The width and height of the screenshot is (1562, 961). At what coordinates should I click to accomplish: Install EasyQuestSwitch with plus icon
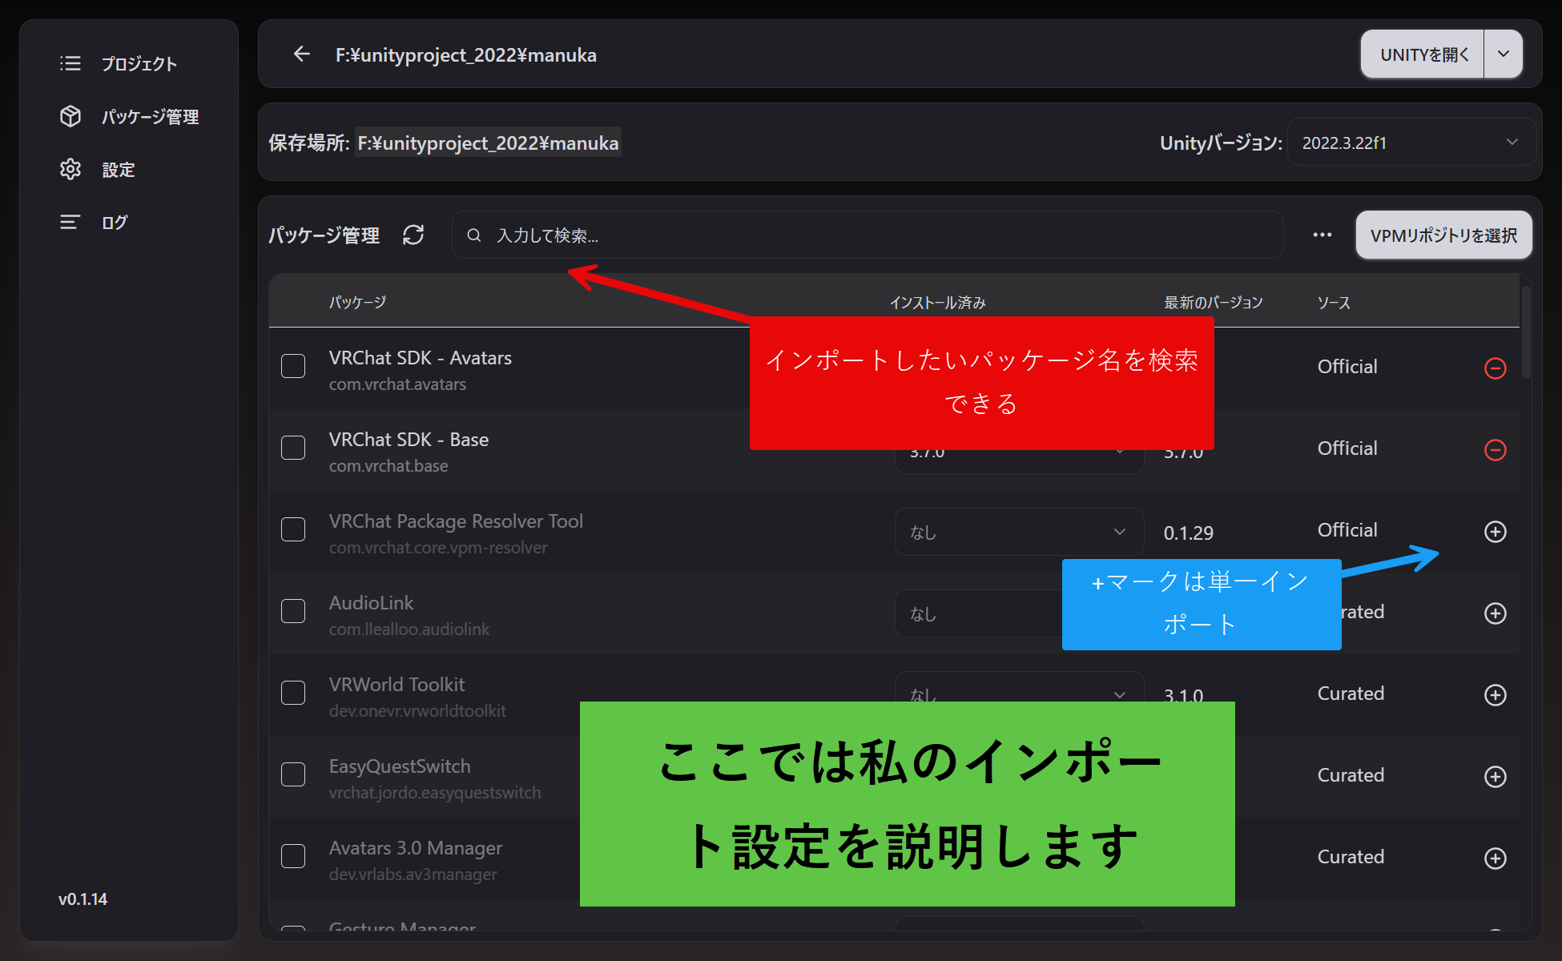[x=1496, y=777]
